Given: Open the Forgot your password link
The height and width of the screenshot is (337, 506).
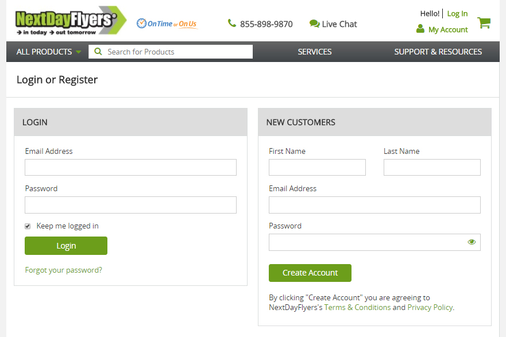Looking at the screenshot, I should tap(63, 270).
